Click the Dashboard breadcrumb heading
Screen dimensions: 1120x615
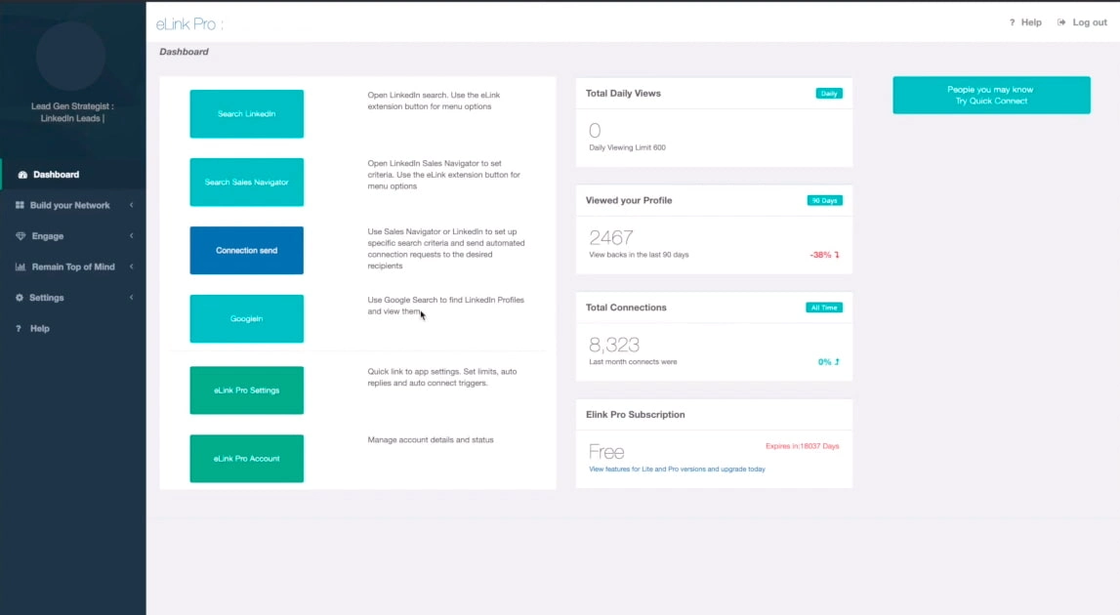[184, 52]
